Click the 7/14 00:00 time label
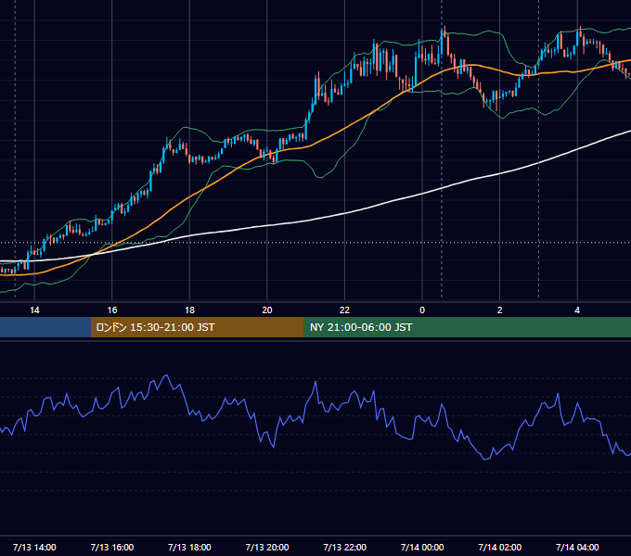The height and width of the screenshot is (556, 631). point(422,547)
